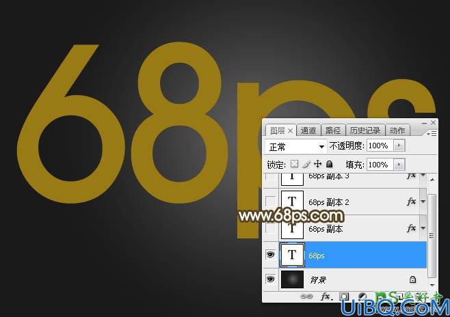Open the 填充 slider arrow
This screenshot has height=317, width=450.
399,165
